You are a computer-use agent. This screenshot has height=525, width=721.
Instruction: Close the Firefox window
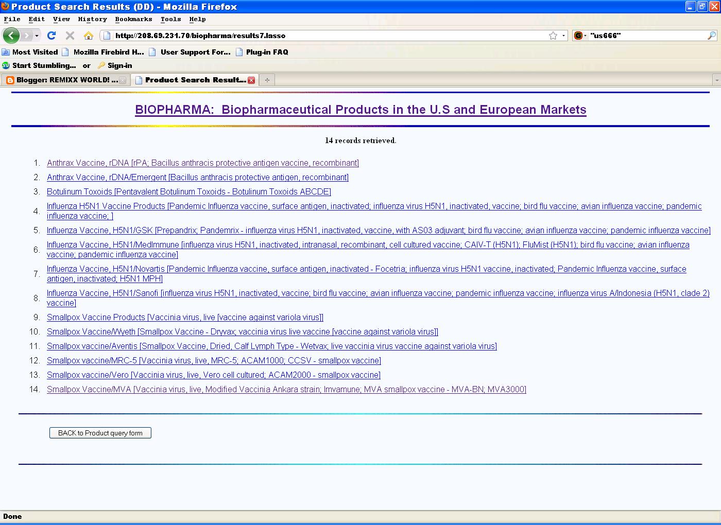714,7
